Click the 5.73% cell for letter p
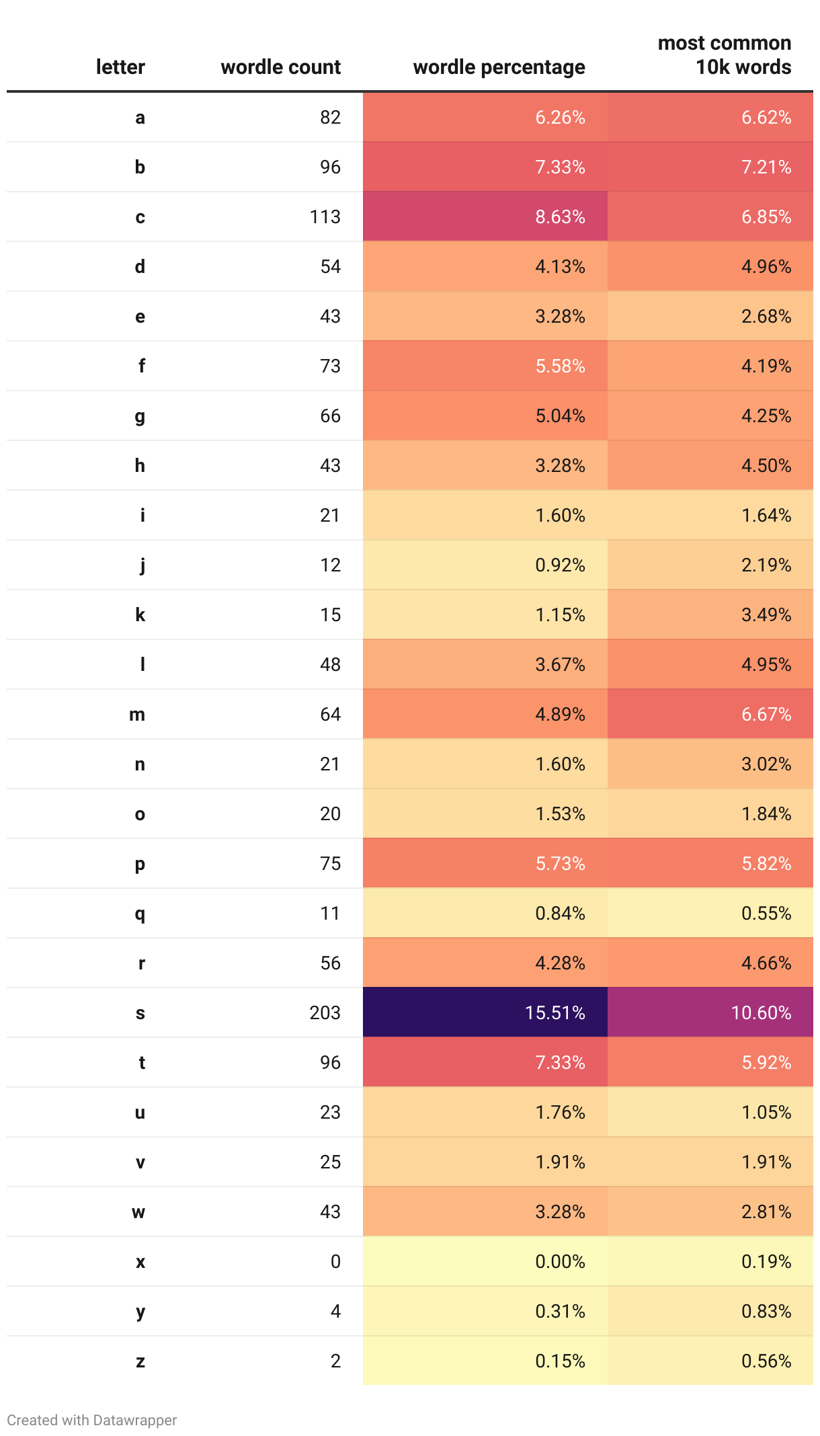This screenshot has width=820, height=1436. coord(485,863)
